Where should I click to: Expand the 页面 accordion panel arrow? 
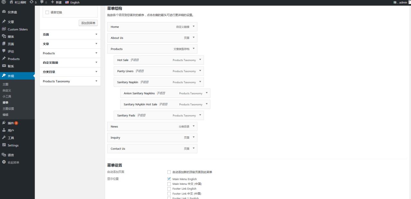click(x=96, y=34)
